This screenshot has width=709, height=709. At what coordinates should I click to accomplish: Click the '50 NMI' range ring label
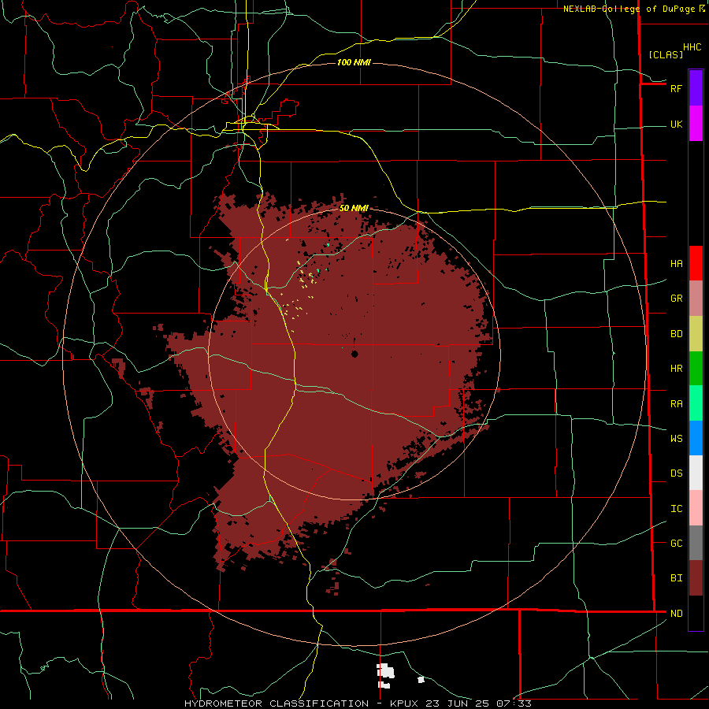354,208
